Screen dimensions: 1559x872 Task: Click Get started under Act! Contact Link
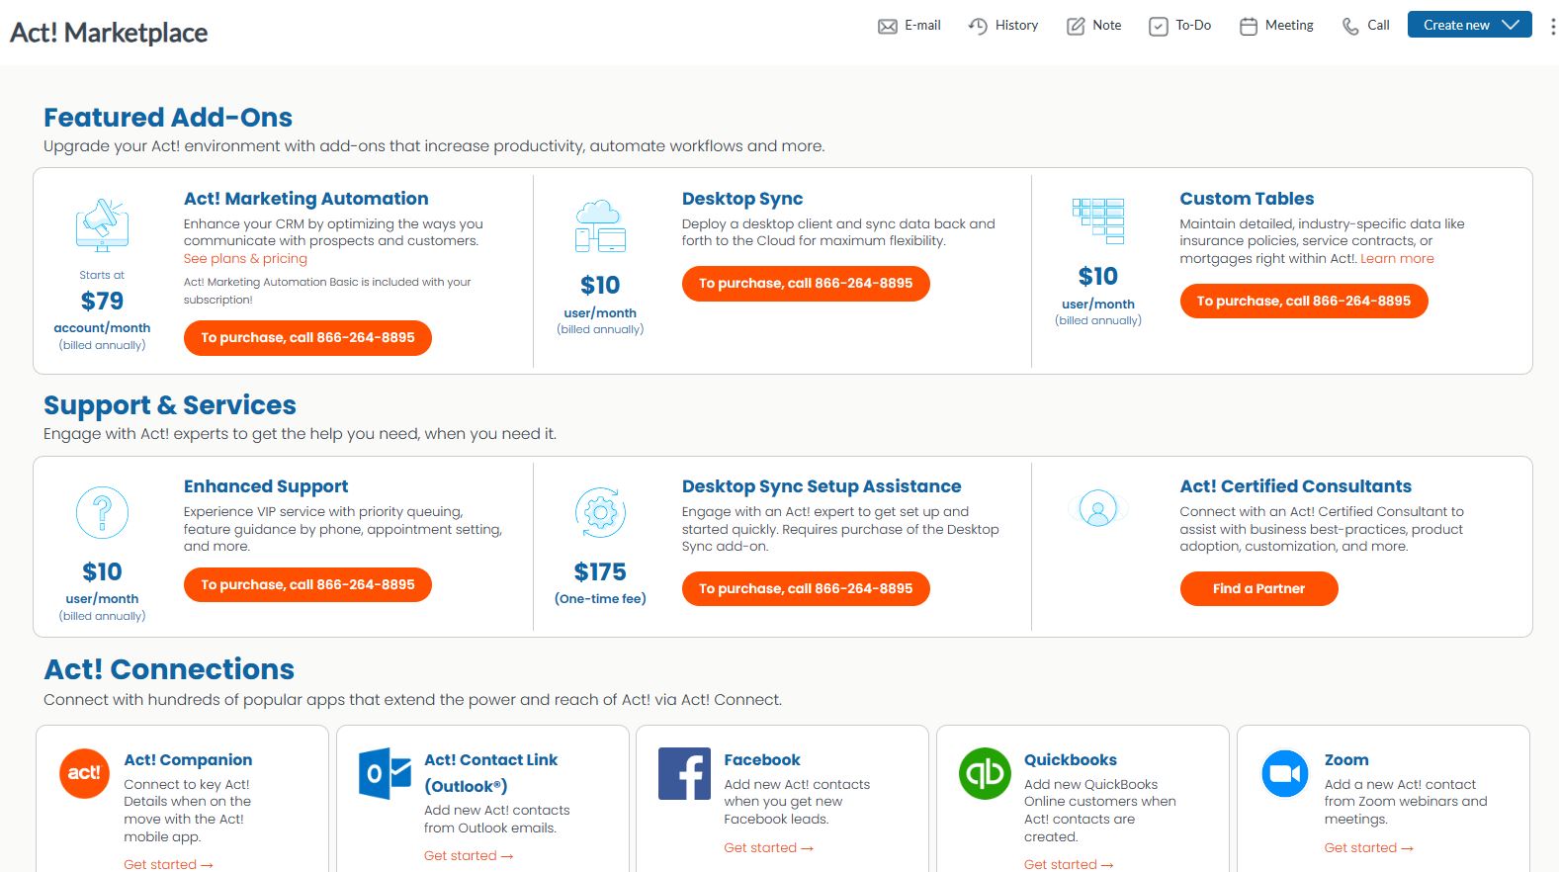click(469, 856)
